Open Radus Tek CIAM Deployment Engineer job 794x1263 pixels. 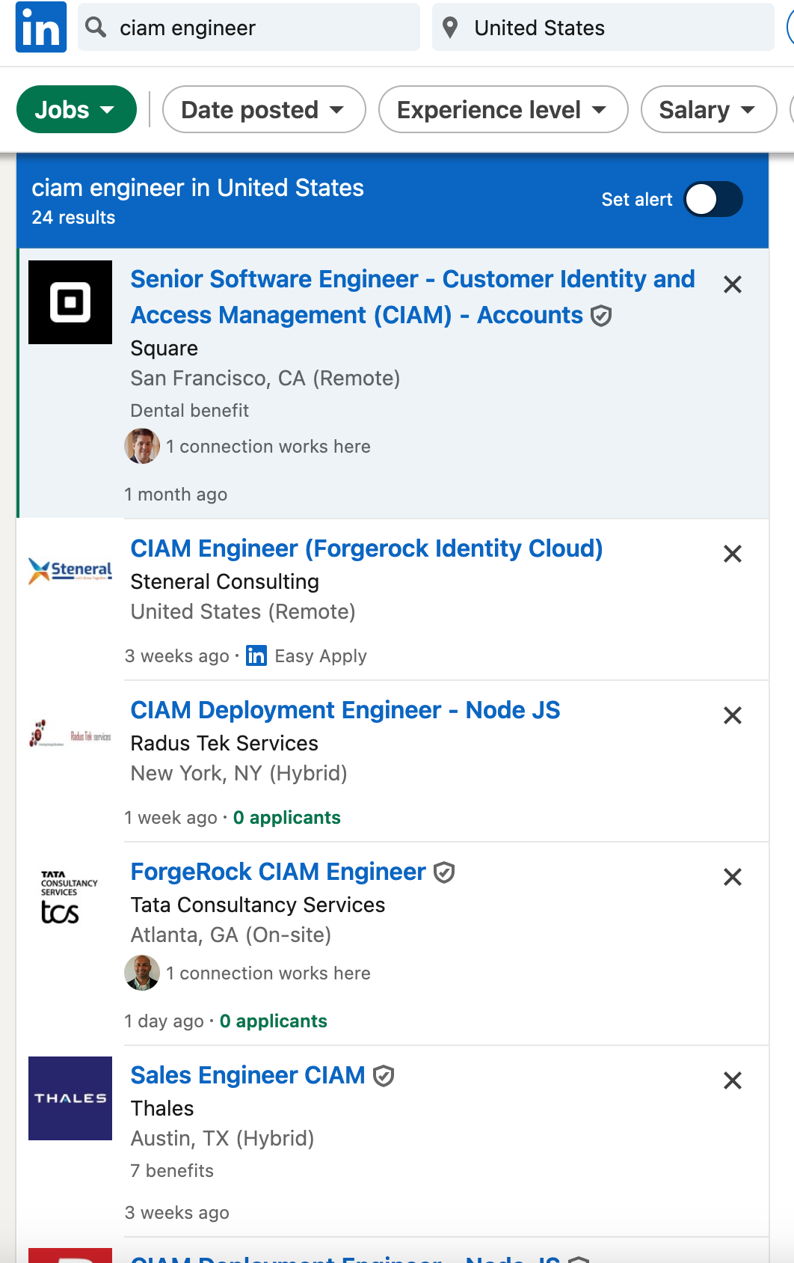[345, 710]
